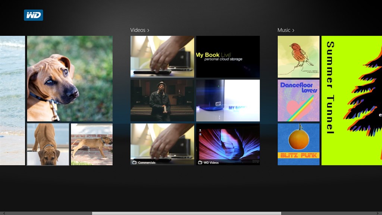
Task: Expand the Music section chevron
Action: [293, 30]
